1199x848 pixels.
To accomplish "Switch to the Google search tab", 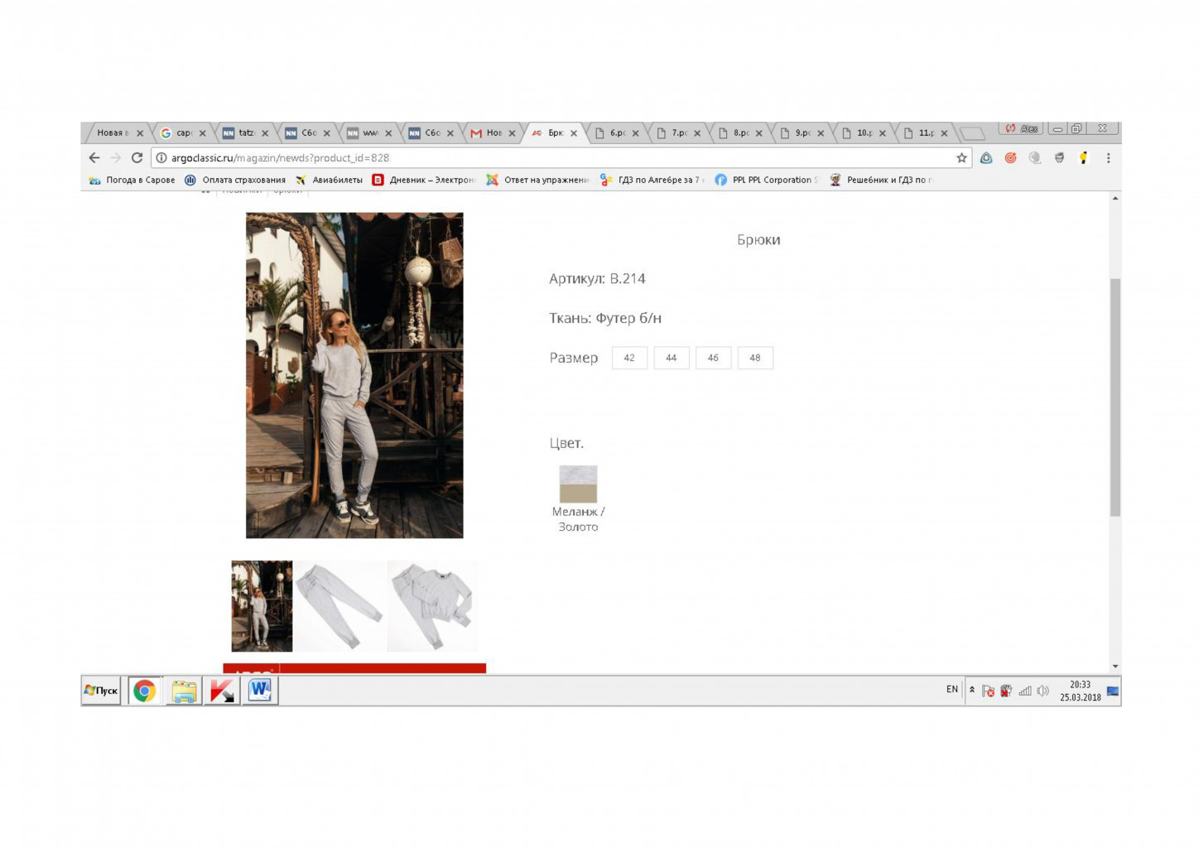I will (181, 132).
